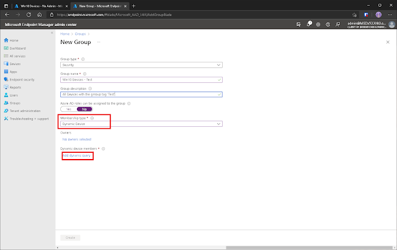Close the New Group browser tab
The image size is (397, 250).
click(x=125, y=6)
